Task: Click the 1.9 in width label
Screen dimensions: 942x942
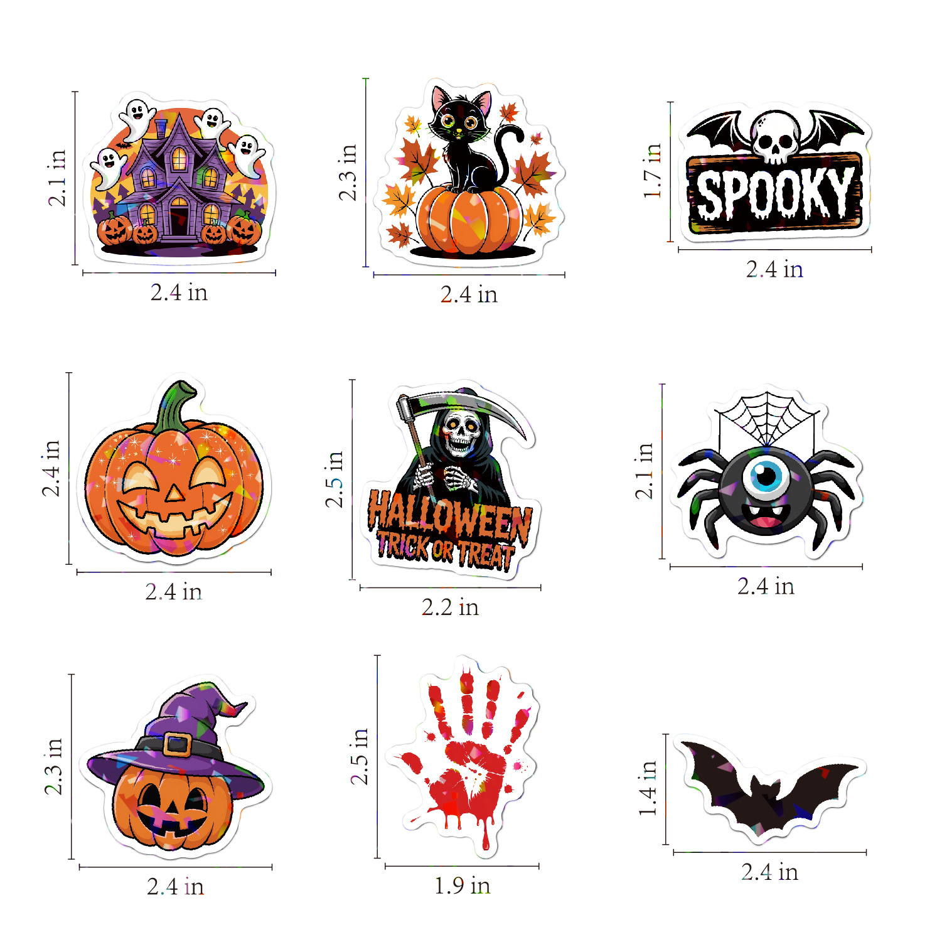Action: pos(462,886)
